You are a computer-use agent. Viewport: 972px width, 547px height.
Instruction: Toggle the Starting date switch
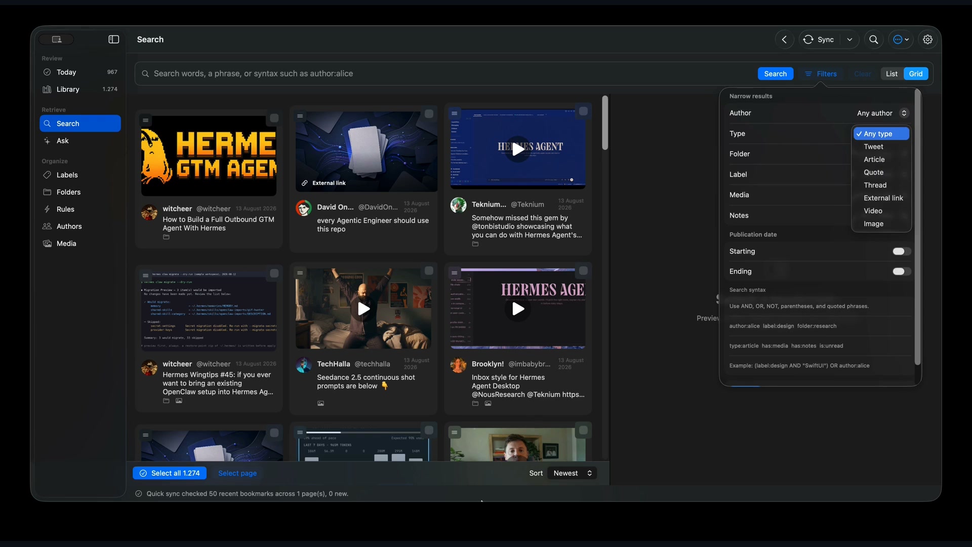[901, 251]
